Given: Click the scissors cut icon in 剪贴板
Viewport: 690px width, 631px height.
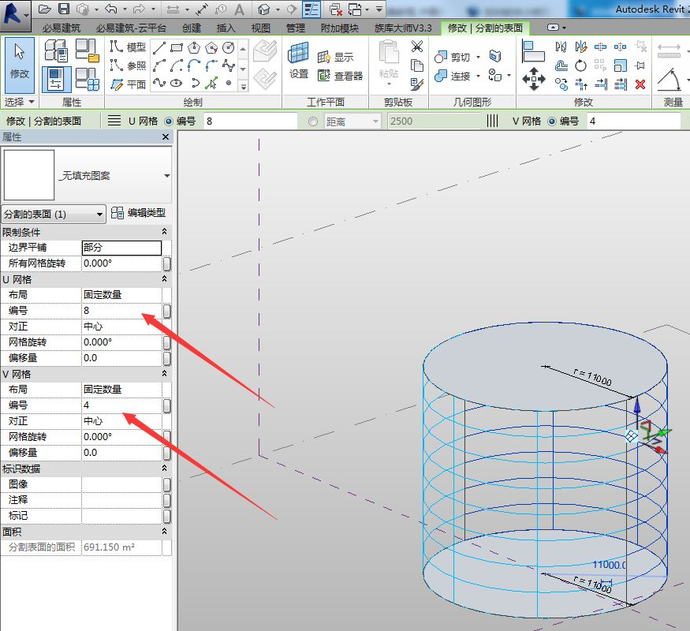Looking at the screenshot, I should (x=417, y=47).
